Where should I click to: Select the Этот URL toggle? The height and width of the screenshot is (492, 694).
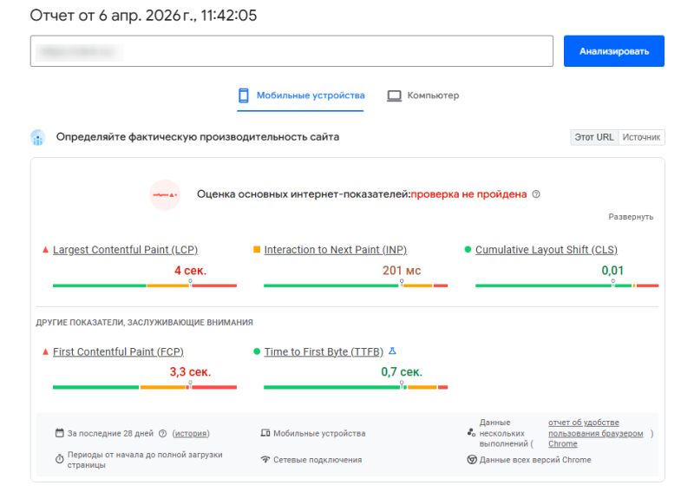[x=594, y=137]
